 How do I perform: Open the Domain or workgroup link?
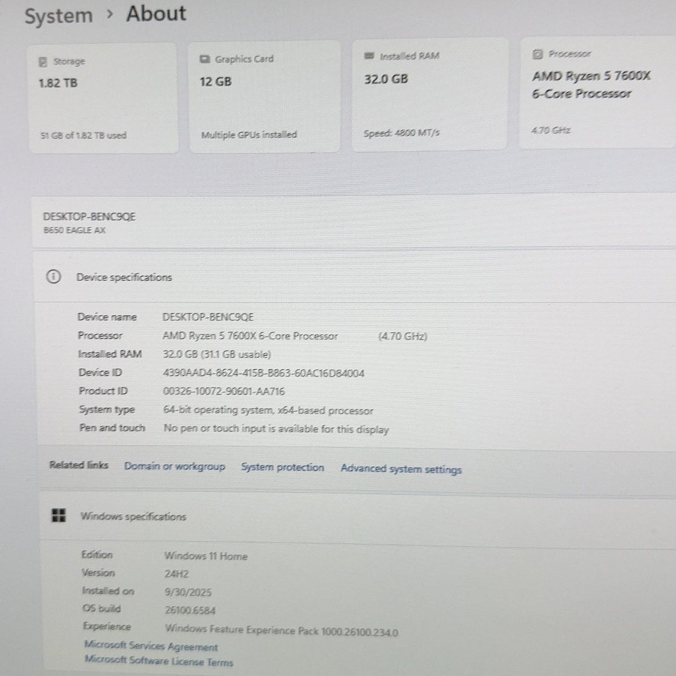[175, 466]
